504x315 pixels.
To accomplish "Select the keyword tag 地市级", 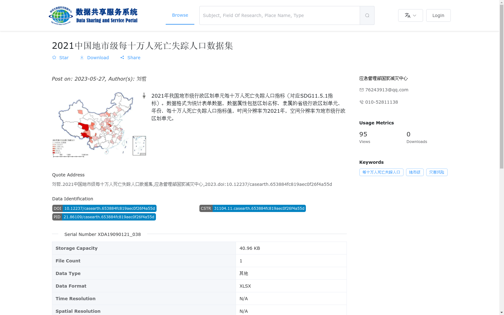I will click(x=415, y=172).
